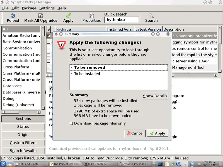
Task: Open the Help menu
Action: pos(62,8)
